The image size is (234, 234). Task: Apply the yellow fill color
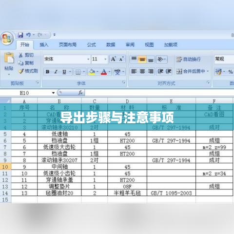pyautogui.click(x=92, y=72)
